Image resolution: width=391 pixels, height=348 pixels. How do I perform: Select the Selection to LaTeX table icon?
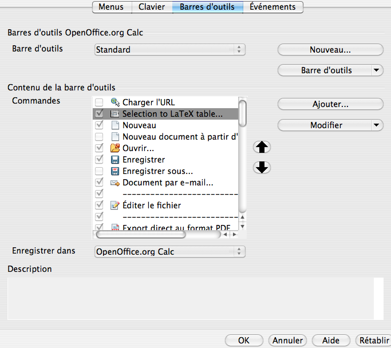[114, 114]
